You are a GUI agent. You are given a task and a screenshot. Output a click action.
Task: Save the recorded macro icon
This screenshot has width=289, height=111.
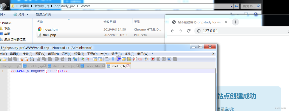click(175, 59)
